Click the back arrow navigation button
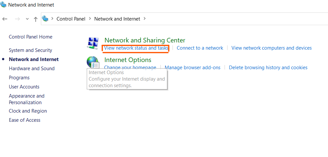The image size is (328, 157). pyautogui.click(x=5, y=19)
